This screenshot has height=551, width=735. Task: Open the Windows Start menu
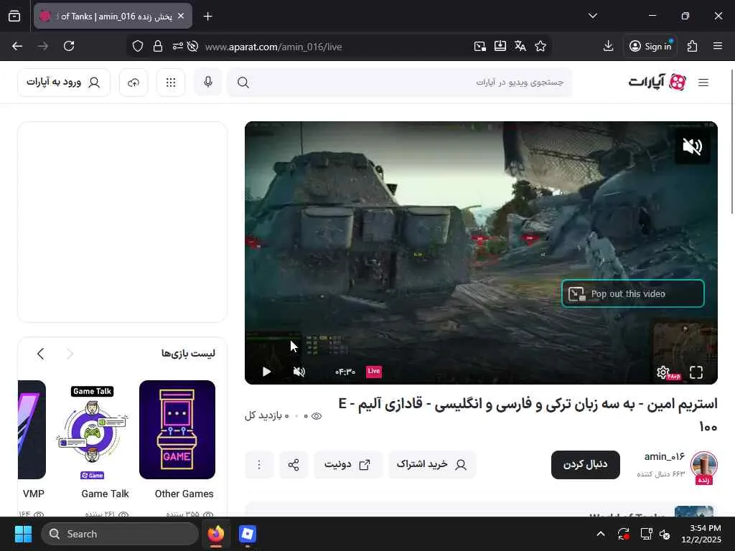coord(23,534)
